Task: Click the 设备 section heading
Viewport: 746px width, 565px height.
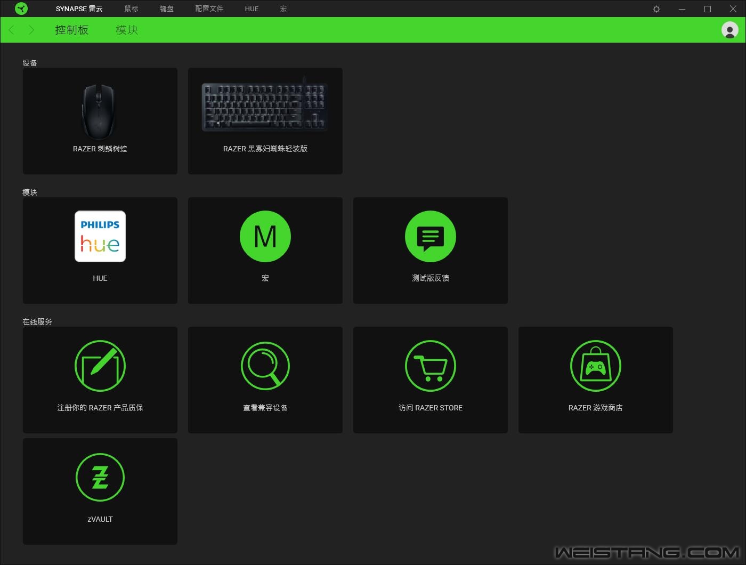Action: 30,63
